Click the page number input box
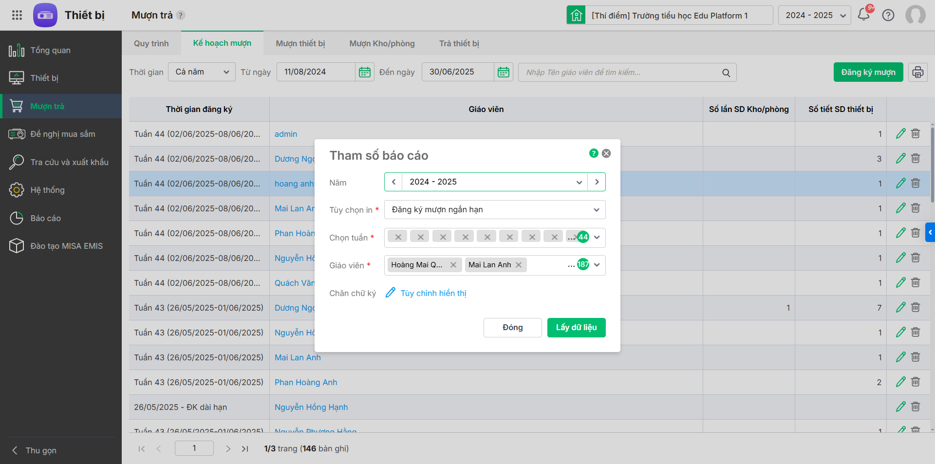Screen dimensions: 935x464 tap(194, 448)
